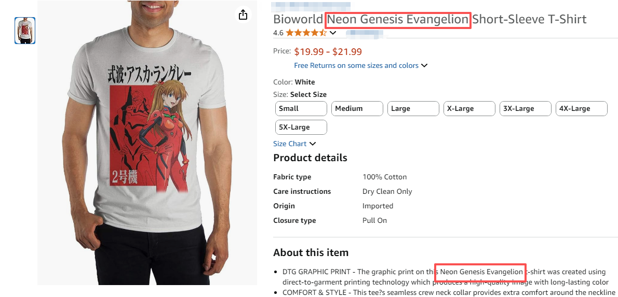
Task: Click the $19.99 - $21.99 price
Action: coord(328,51)
